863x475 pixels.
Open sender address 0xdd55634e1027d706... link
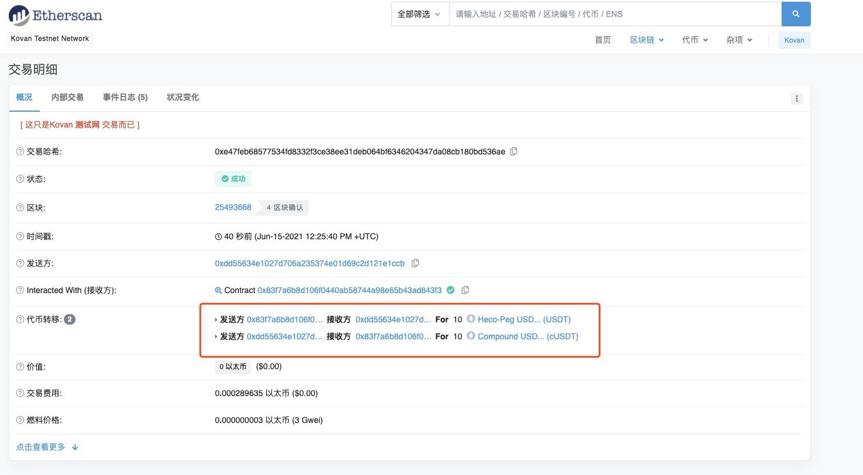click(x=310, y=263)
